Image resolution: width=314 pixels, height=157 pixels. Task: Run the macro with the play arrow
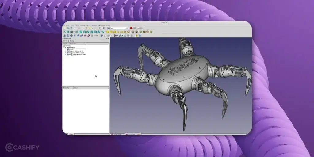point(141,28)
